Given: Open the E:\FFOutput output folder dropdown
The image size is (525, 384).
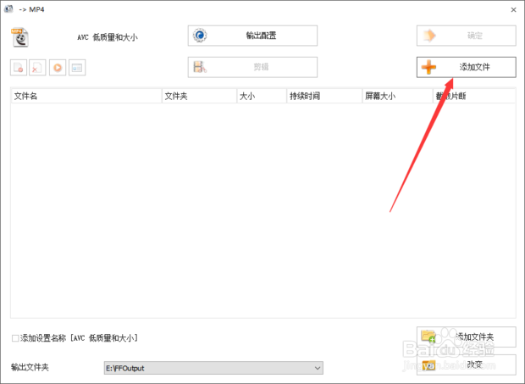Looking at the screenshot, I should [213, 368].
